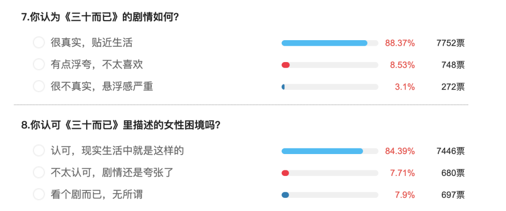Click the 680票 vote count

453,173
